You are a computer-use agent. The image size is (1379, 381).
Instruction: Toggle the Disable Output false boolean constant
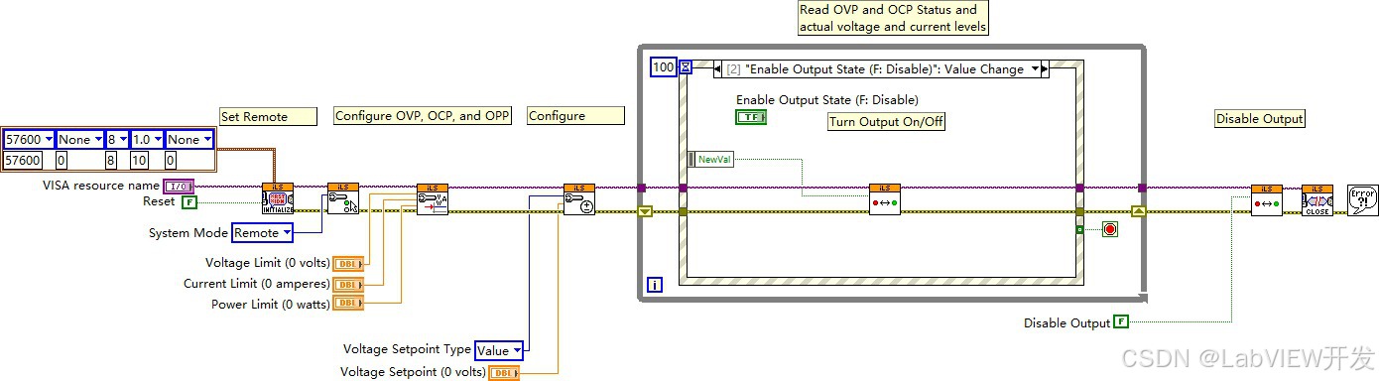click(1121, 322)
